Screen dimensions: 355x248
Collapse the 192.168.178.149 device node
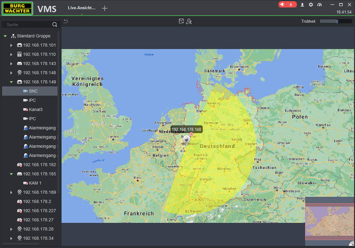[11, 82]
